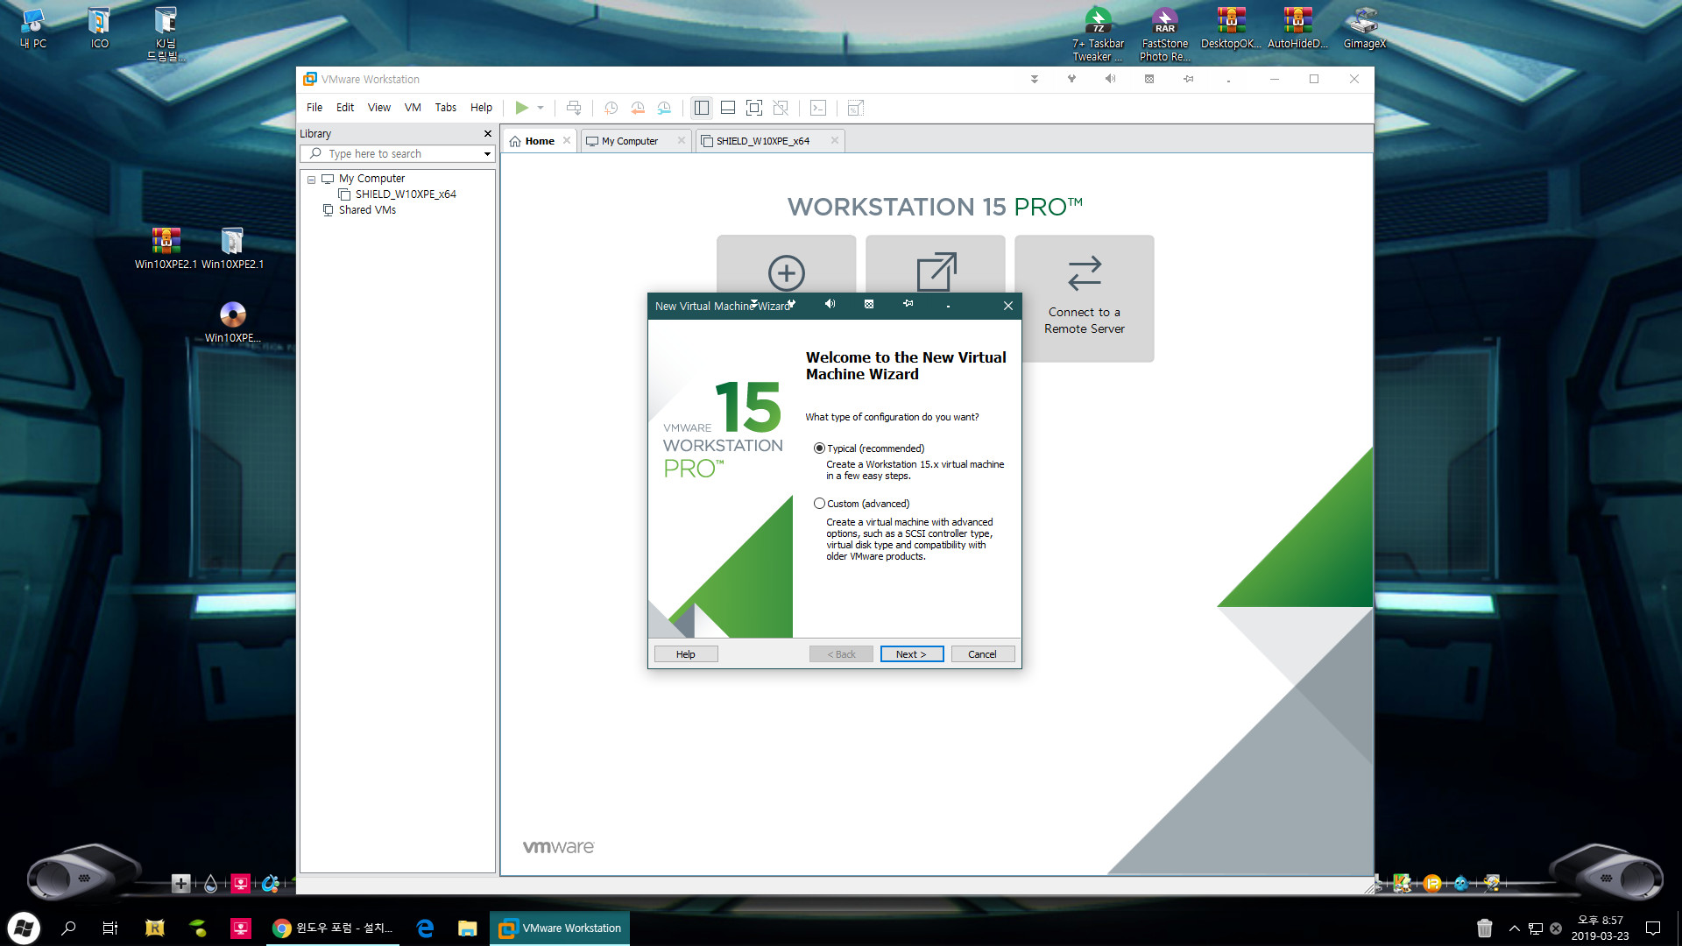
Task: Click pin icon in wizard title bar
Action: point(908,304)
